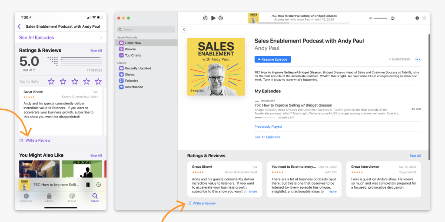
Task: Open the Andy Paul author name
Action: pos(267,48)
